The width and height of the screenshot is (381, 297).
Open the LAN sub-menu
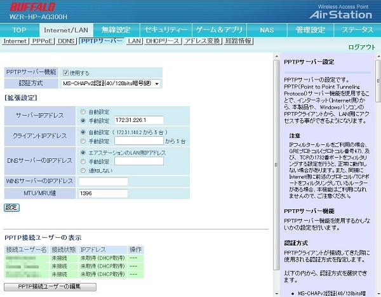pos(135,41)
